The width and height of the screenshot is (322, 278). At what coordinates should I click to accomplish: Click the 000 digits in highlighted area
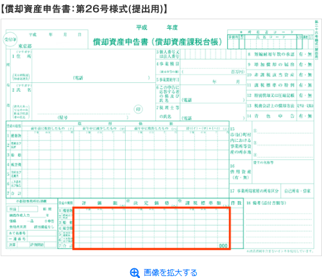click(x=223, y=246)
